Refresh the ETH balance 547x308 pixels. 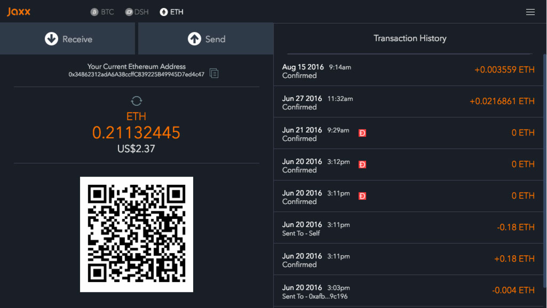click(x=136, y=101)
